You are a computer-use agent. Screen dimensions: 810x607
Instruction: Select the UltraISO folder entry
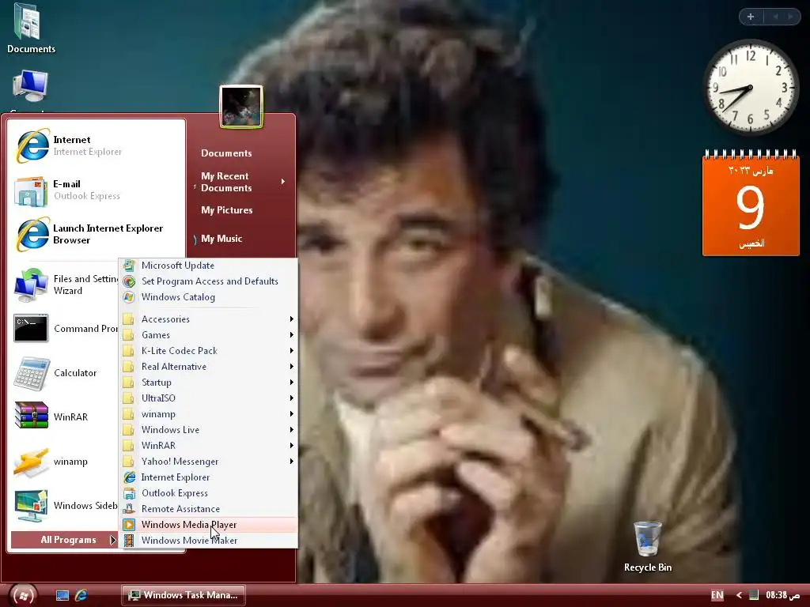tap(209, 398)
